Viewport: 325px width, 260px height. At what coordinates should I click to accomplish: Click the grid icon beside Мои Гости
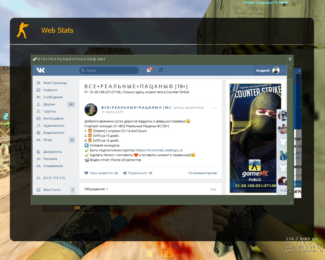(x=38, y=190)
